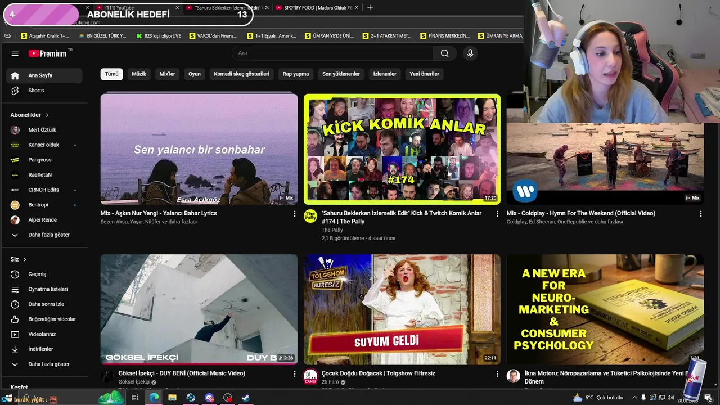Open the YouTube hamburger guide menu
The height and width of the screenshot is (405, 720).
(15, 53)
